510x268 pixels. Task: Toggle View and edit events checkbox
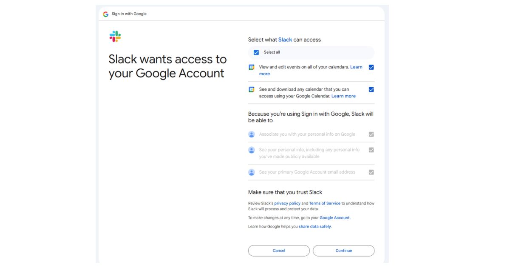point(371,67)
